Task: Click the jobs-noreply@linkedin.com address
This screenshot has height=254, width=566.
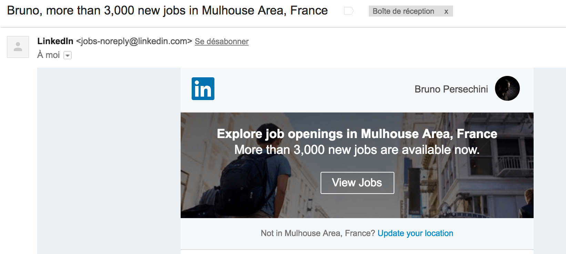Action: point(134,41)
